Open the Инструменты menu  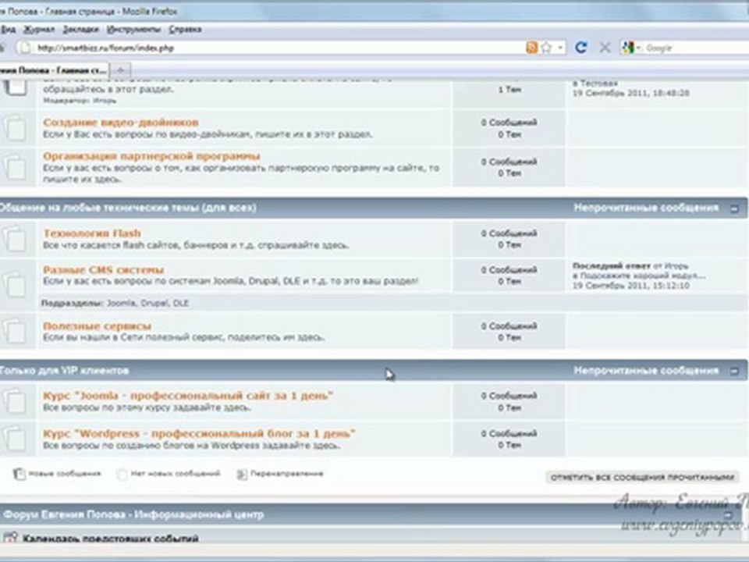(x=133, y=30)
